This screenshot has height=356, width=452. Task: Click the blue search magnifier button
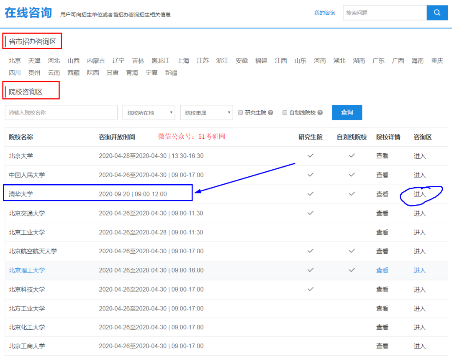tap(437, 13)
